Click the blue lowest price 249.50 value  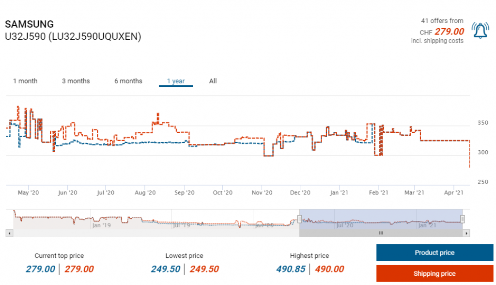(x=165, y=269)
